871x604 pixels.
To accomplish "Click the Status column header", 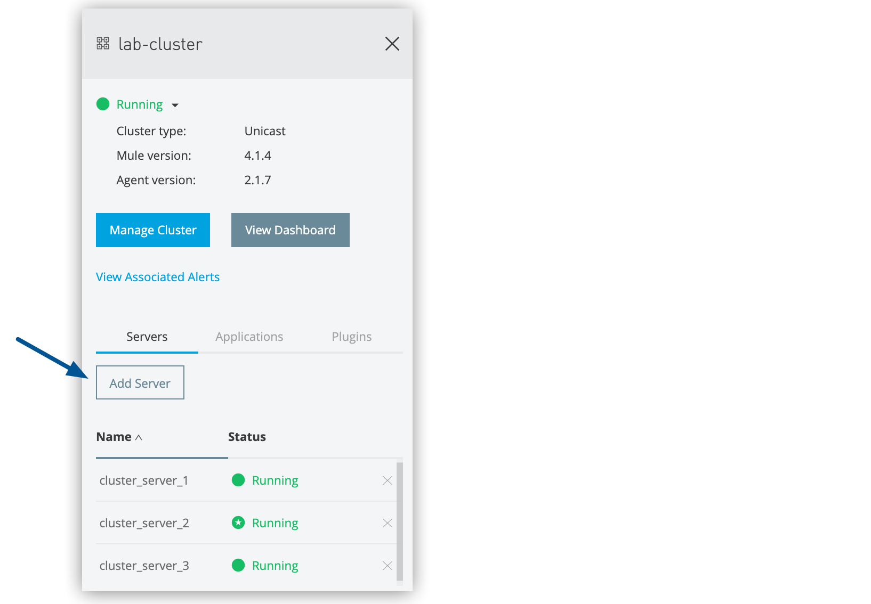I will coord(247,437).
